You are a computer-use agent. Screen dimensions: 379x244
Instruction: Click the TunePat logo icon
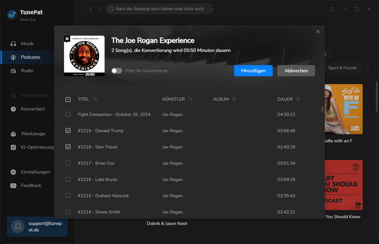click(12, 15)
